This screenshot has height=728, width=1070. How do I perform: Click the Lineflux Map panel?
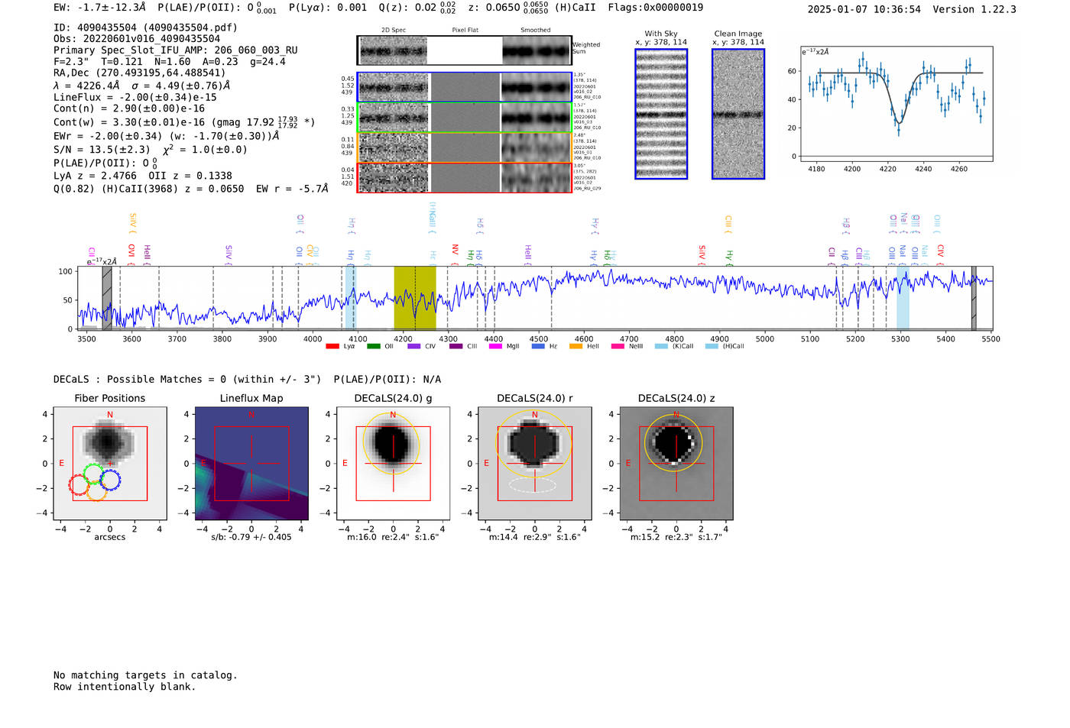[251, 463]
